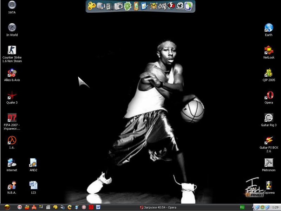Open Counter Strike 1.6 Non Steam shortcut

(12, 50)
